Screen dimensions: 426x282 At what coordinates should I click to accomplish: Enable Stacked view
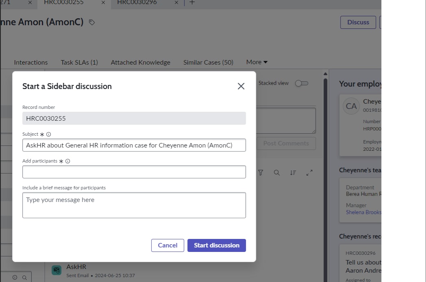(302, 83)
